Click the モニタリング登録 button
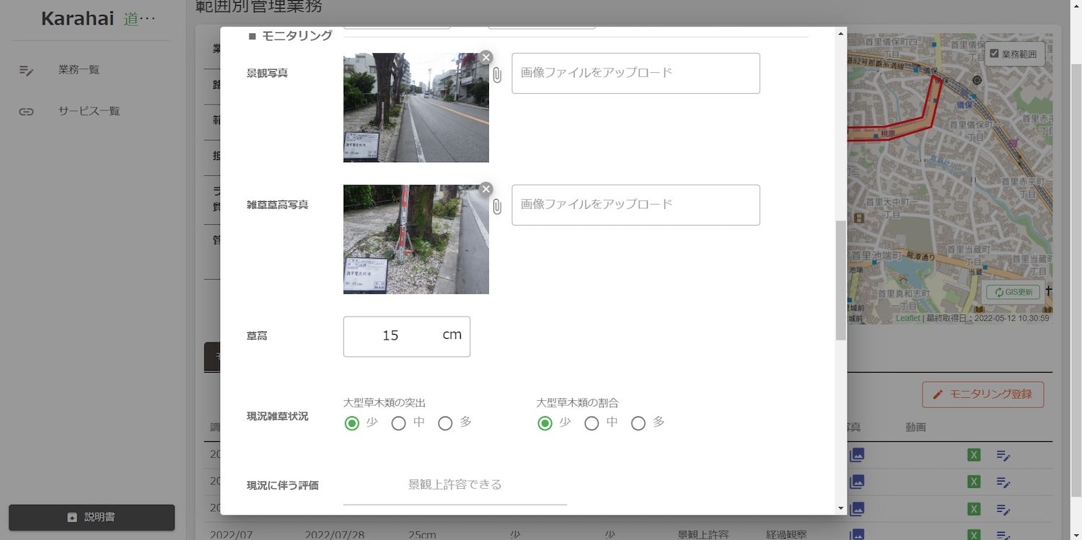1082x540 pixels. pos(982,394)
